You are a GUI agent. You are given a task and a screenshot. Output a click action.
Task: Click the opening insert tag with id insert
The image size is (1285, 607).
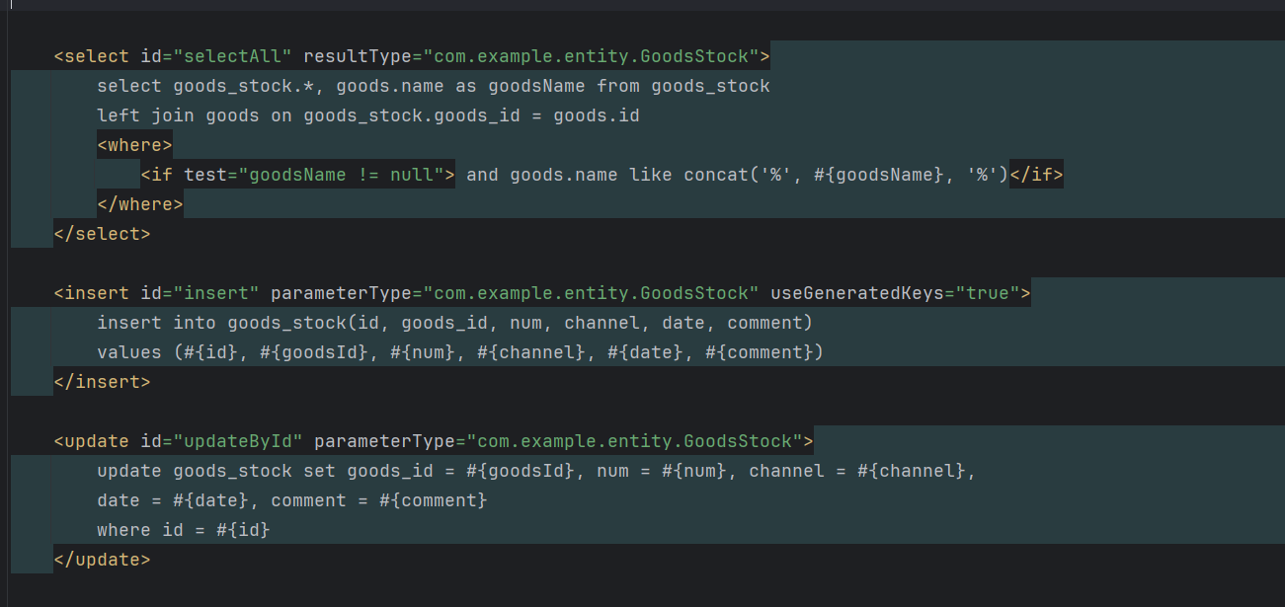[542, 293]
